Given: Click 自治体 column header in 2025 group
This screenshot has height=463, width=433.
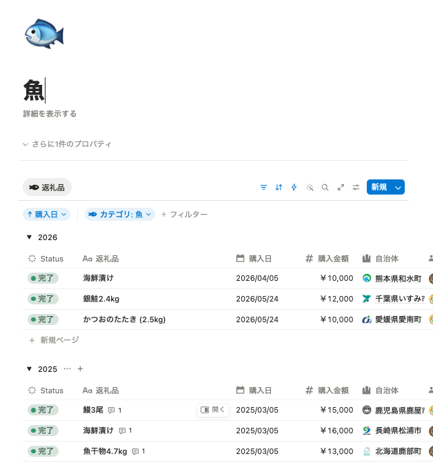Looking at the screenshot, I should (x=381, y=391).
